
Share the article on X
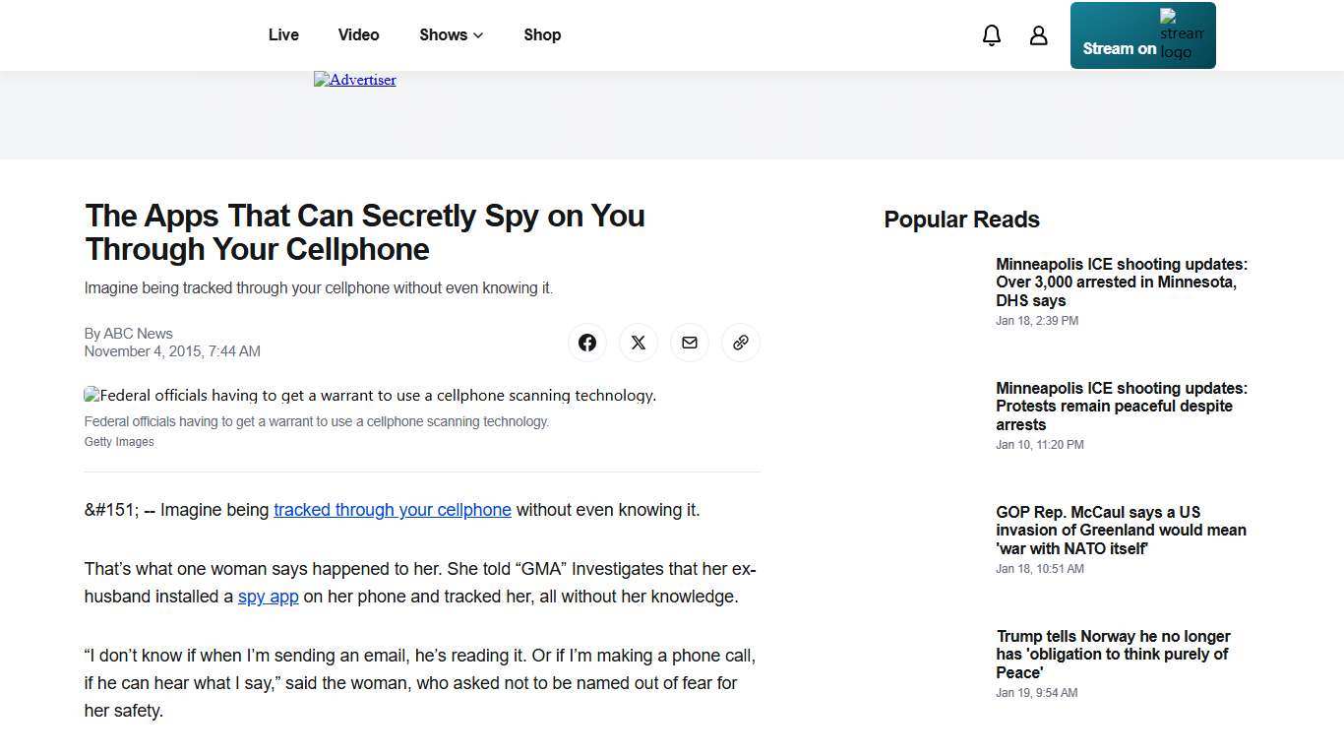click(x=639, y=343)
